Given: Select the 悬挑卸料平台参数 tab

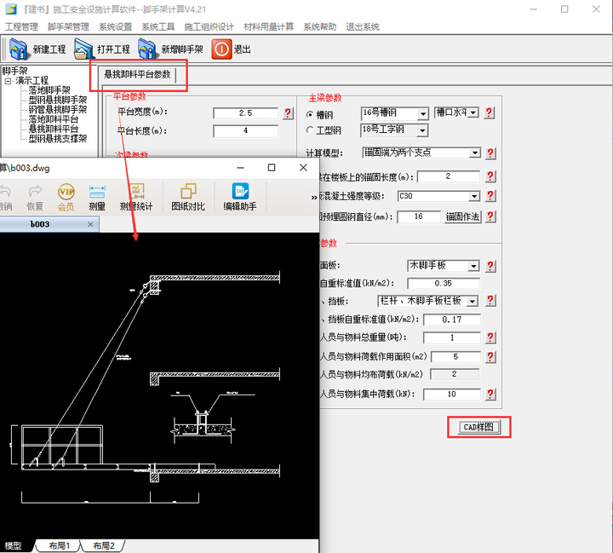Looking at the screenshot, I should click(x=137, y=74).
